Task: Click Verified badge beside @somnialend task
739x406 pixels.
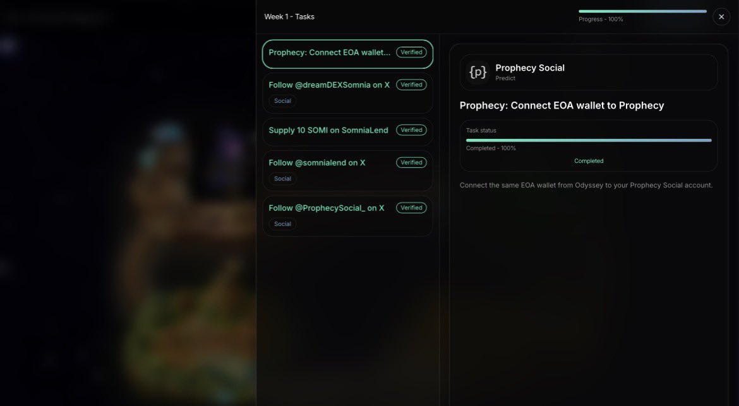Action: coord(411,162)
